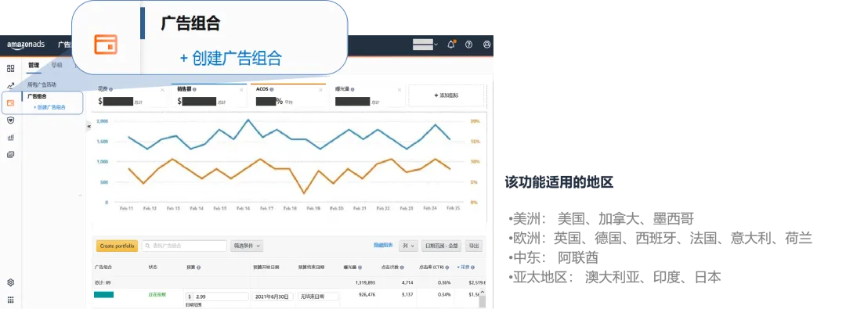846x309 pixels.
Task: Collapse the side panel with double-arrow icon
Action: (x=89, y=126)
